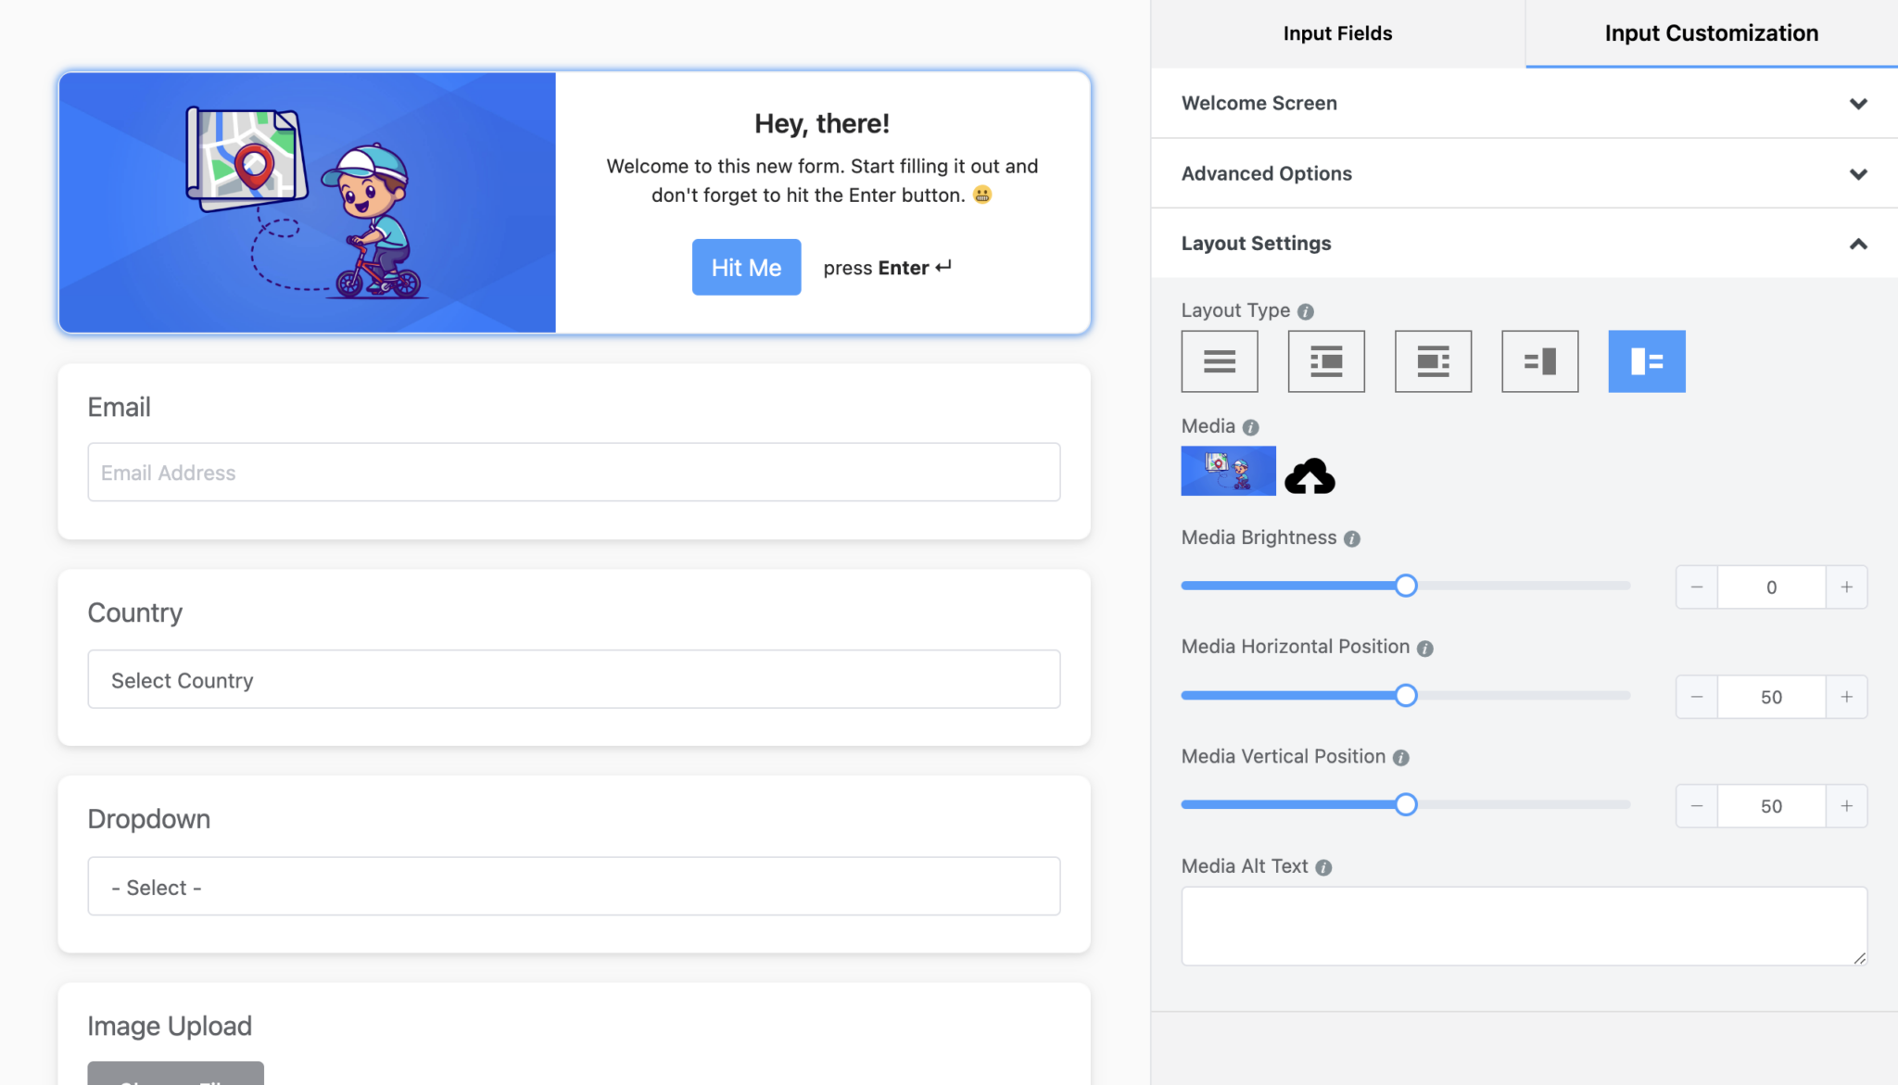Image resolution: width=1898 pixels, height=1085 pixels.
Task: Increase Media Brightness with the plus stepper
Action: click(x=1846, y=587)
